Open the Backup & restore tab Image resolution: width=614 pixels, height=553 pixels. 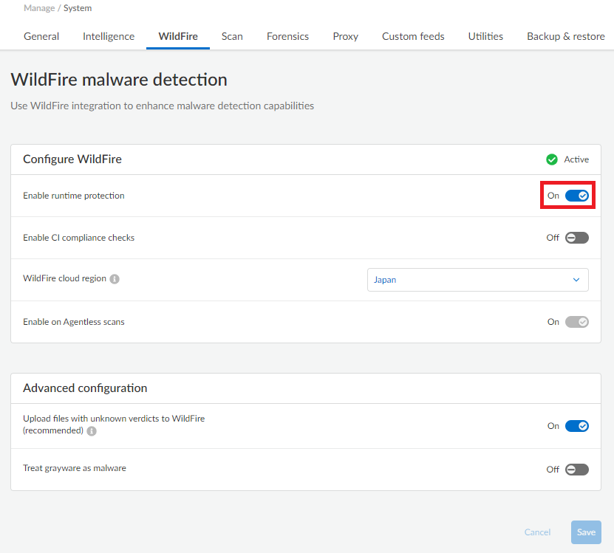(x=566, y=36)
